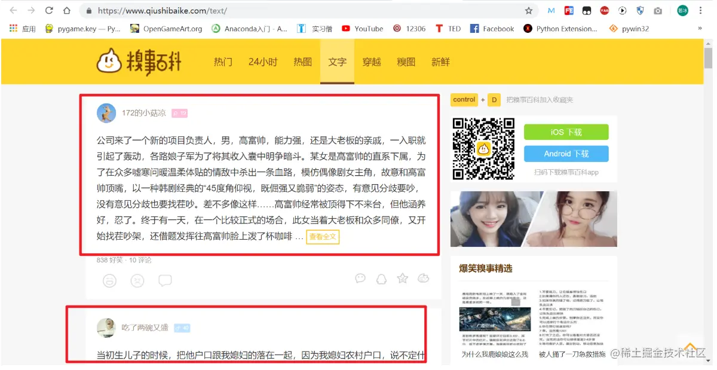Open the camera icon in the address bar
Screen dimensions: 717x370
[657, 10]
